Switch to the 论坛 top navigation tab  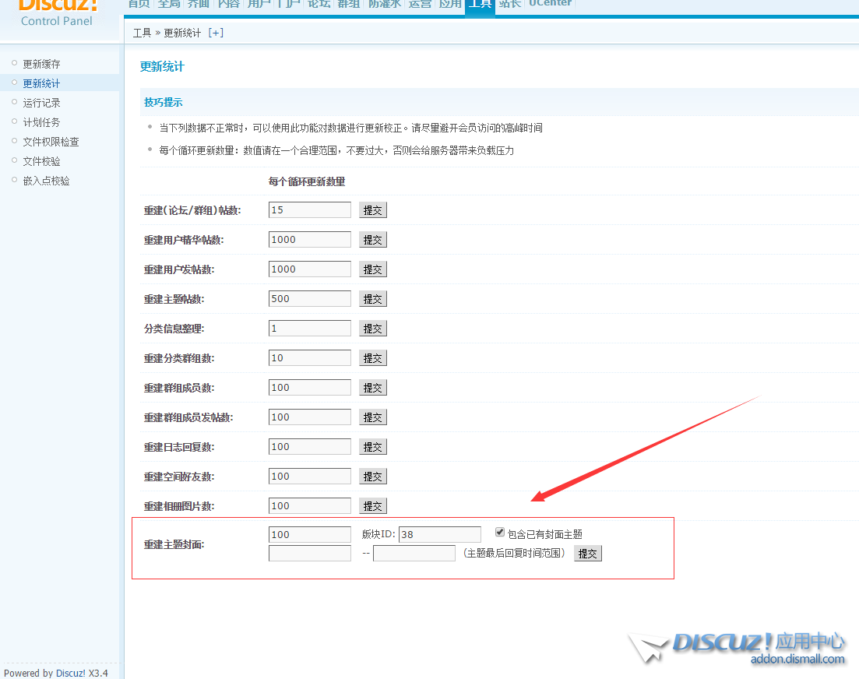319,4
